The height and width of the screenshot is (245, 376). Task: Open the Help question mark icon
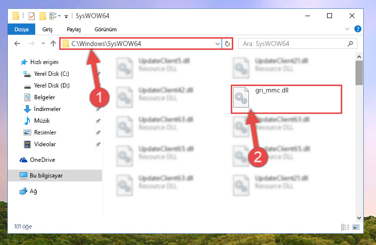point(357,29)
